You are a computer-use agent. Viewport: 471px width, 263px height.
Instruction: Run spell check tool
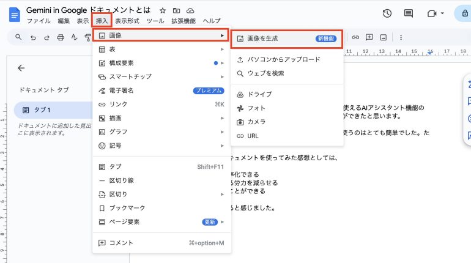74,37
